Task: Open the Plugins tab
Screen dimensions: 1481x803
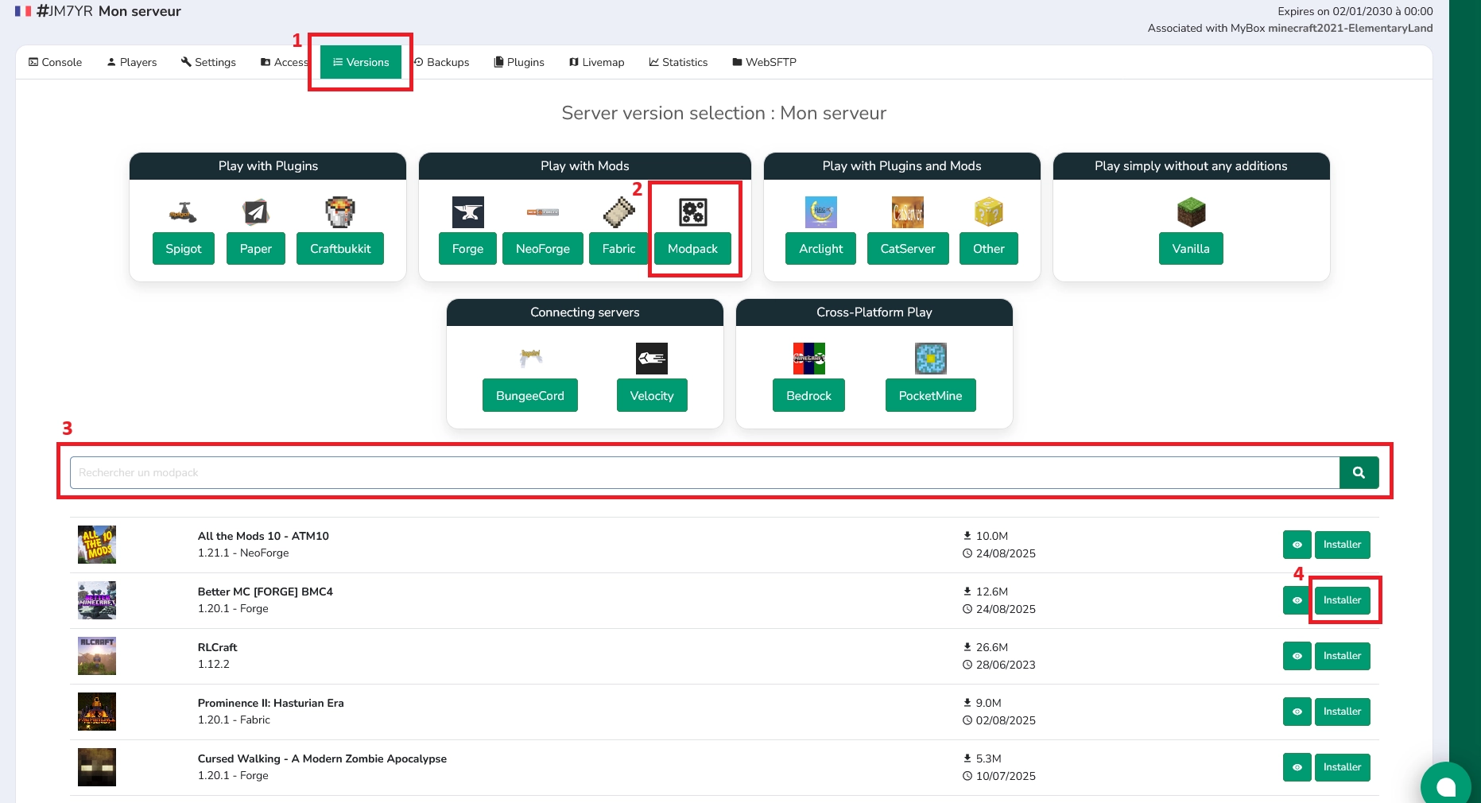Action: pos(519,62)
